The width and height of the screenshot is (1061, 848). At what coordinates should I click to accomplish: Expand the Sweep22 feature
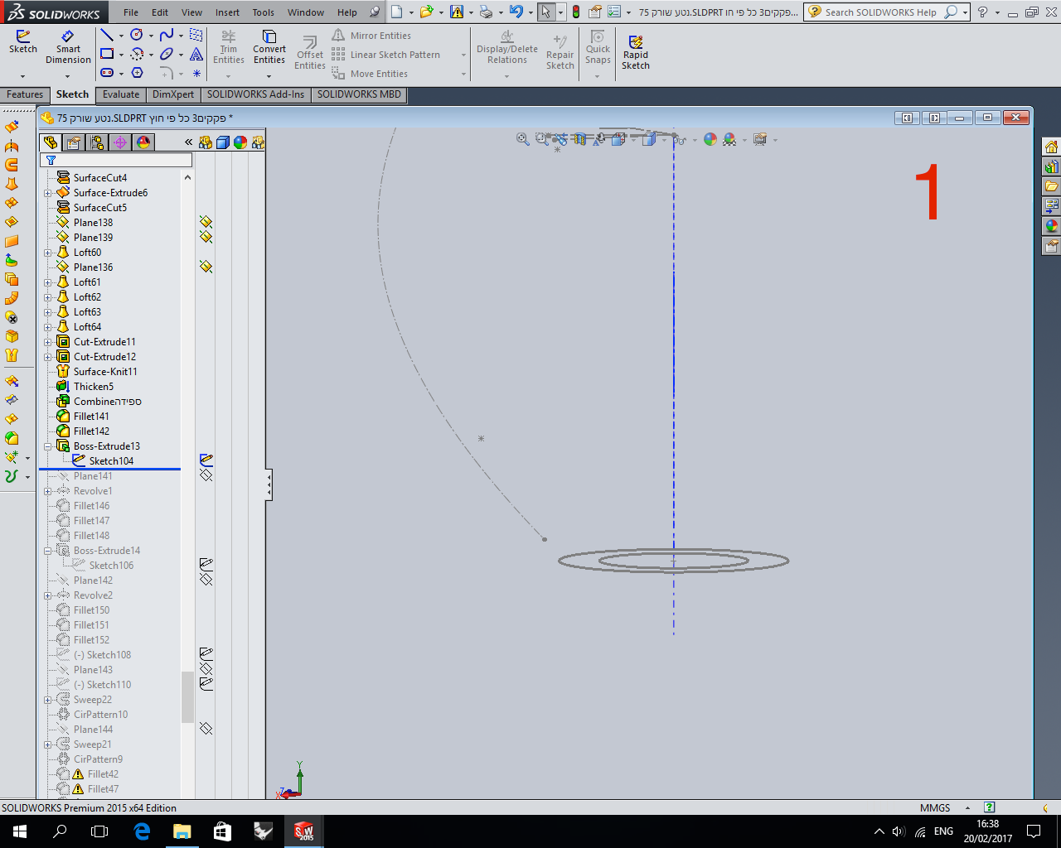[x=48, y=700]
